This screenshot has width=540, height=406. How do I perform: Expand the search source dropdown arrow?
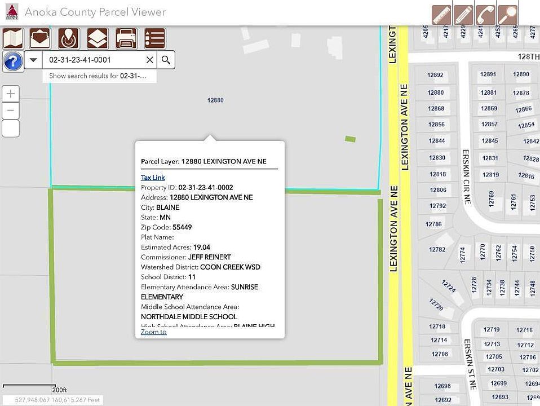pos(33,60)
